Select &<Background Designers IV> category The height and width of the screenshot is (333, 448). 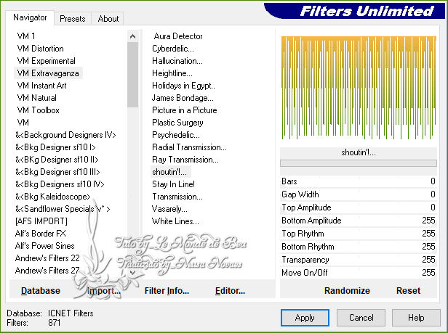65,135
